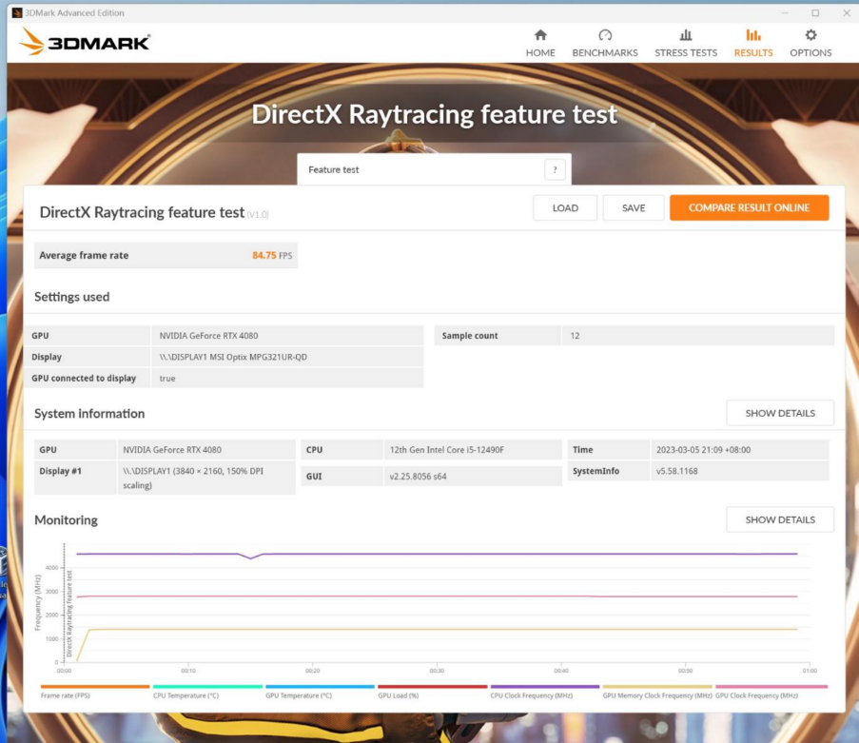Select the HOME menu label
The image size is (859, 743).
540,52
